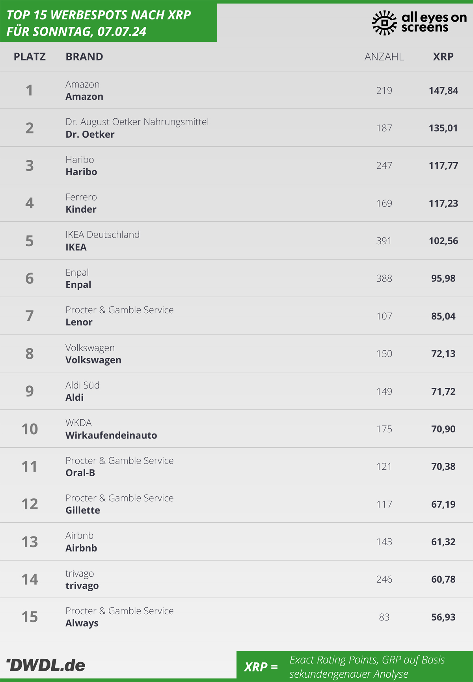Select the BRAND column header

coord(84,57)
